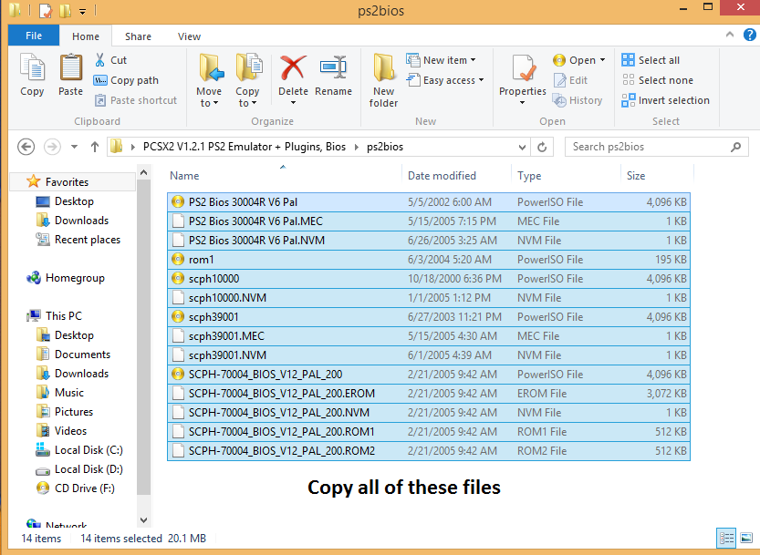
Task: Click Select none in the ribbon
Action: point(657,80)
